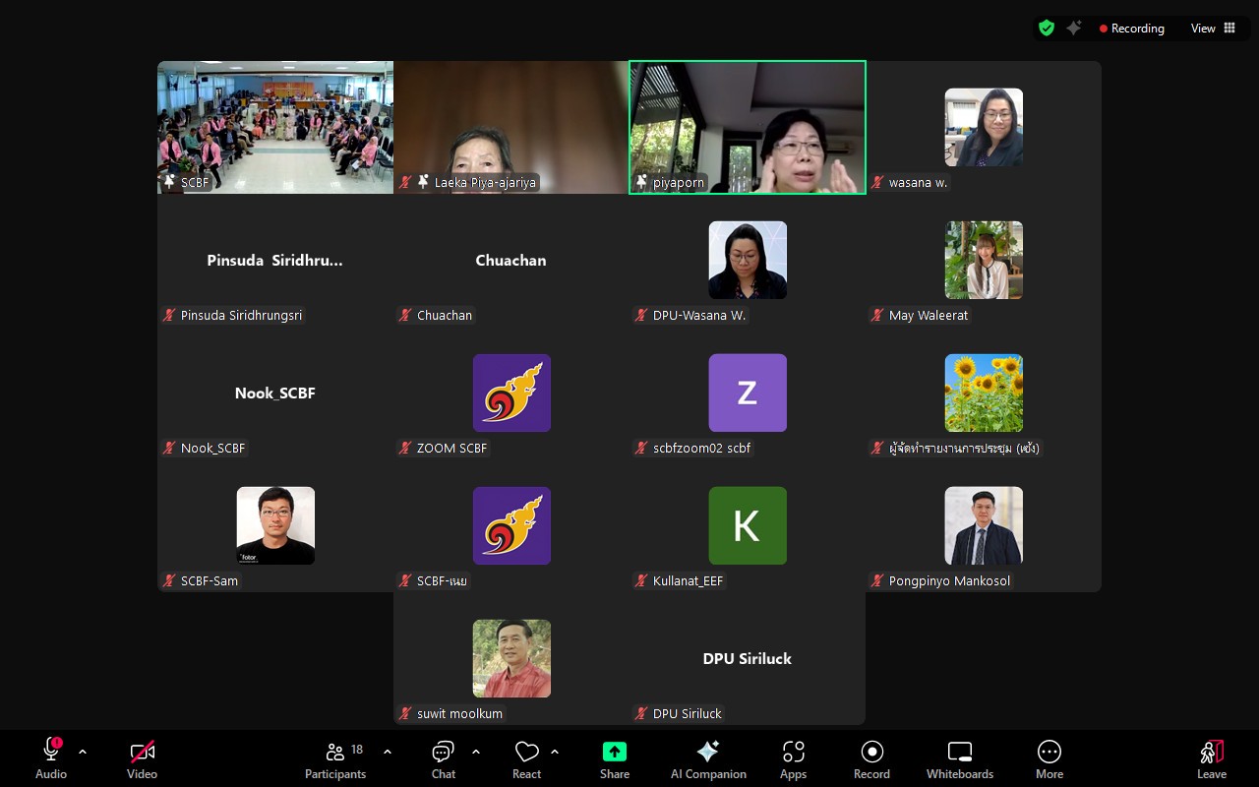This screenshot has width=1259, height=787.
Task: Toggle the microphone Audio button
Action: (51, 758)
